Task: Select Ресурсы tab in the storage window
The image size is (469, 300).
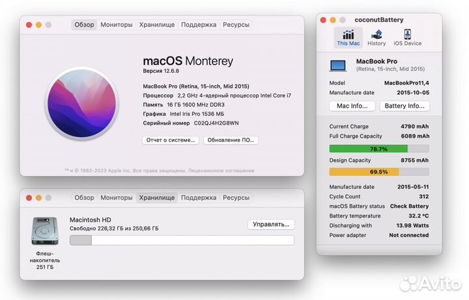Action: [236, 197]
